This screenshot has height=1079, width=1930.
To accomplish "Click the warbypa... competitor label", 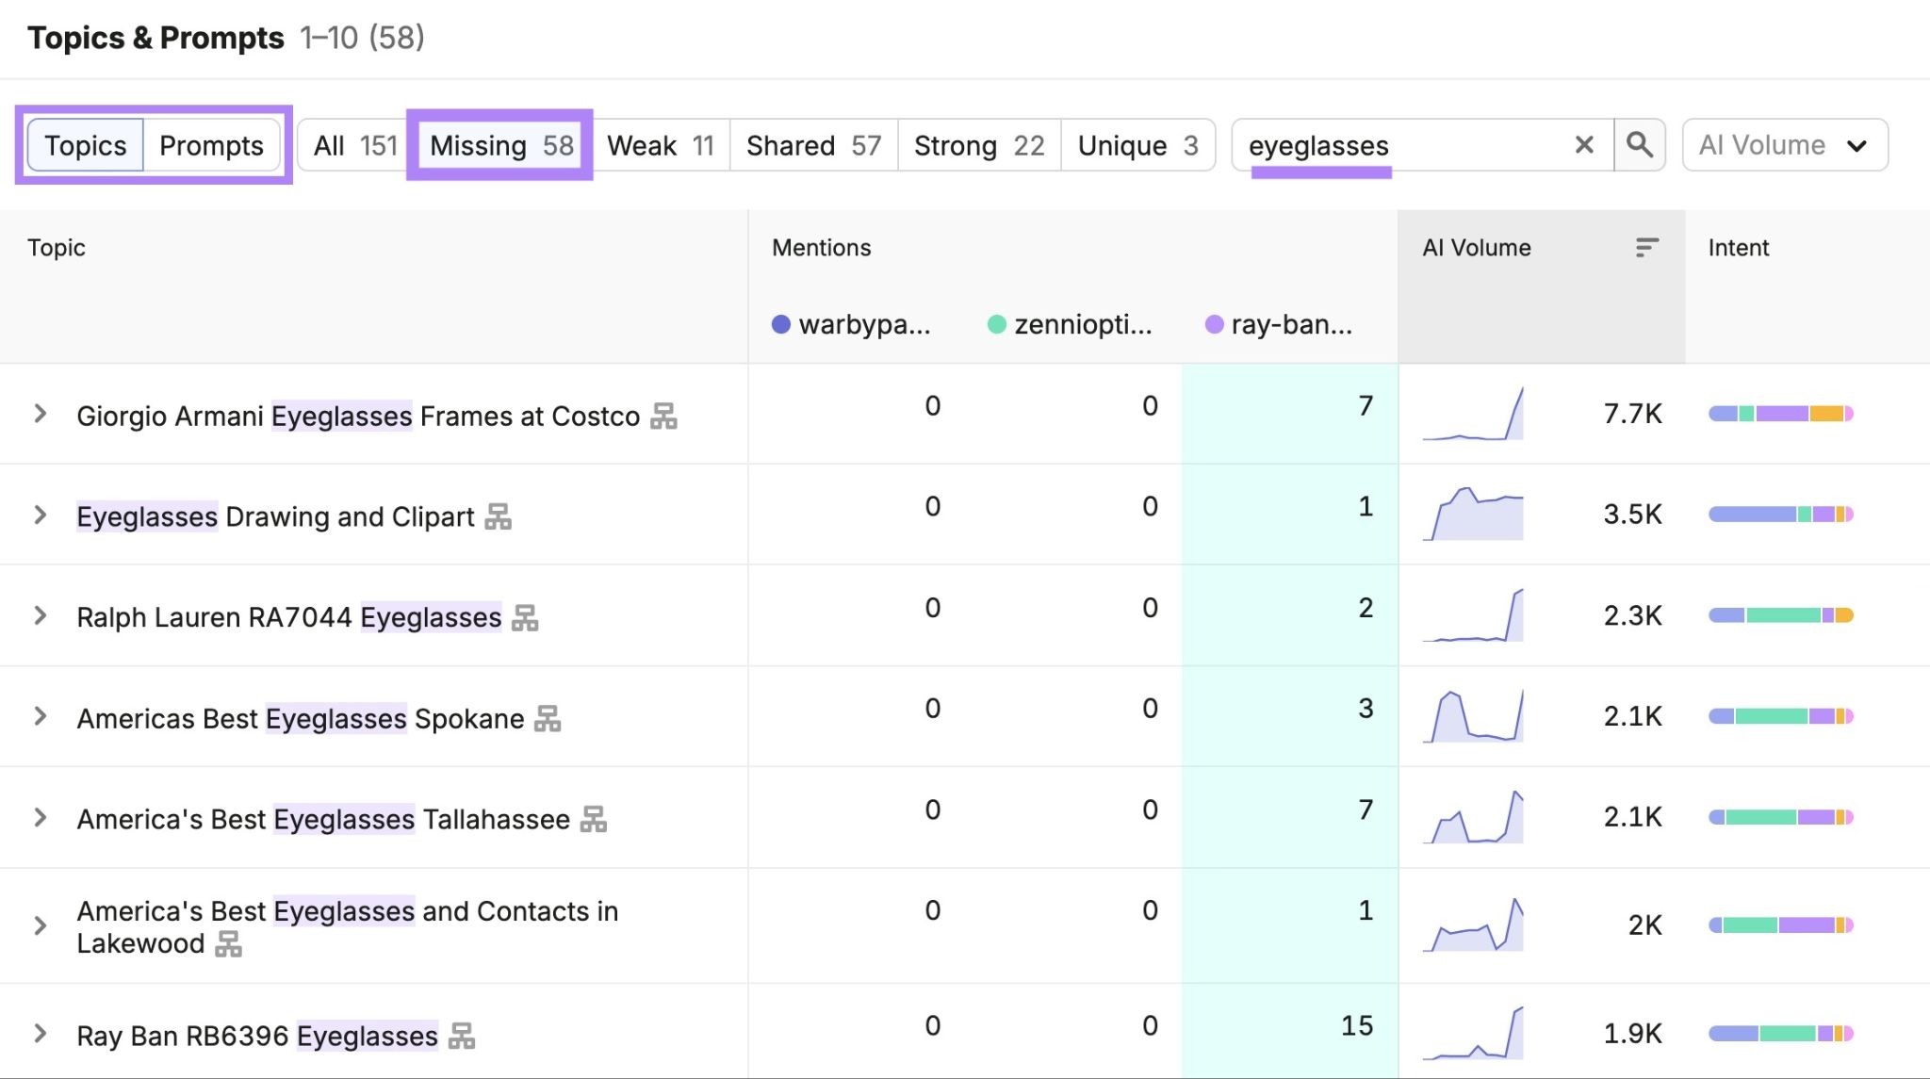I will [851, 324].
